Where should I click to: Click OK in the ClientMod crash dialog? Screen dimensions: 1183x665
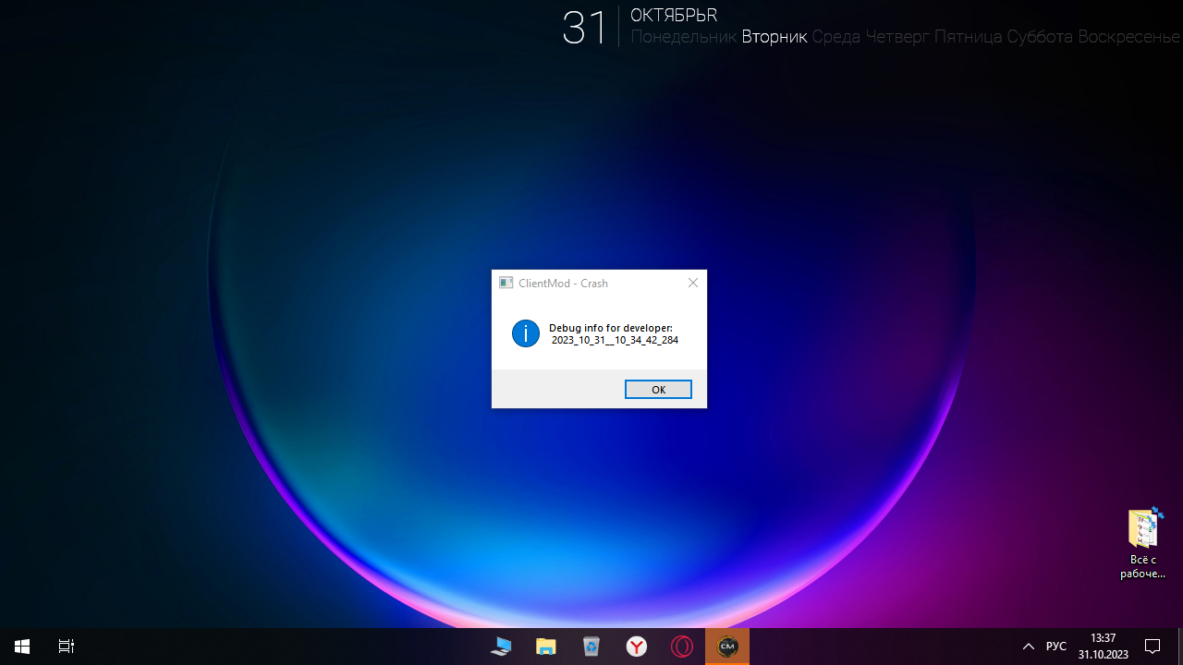pyautogui.click(x=658, y=390)
